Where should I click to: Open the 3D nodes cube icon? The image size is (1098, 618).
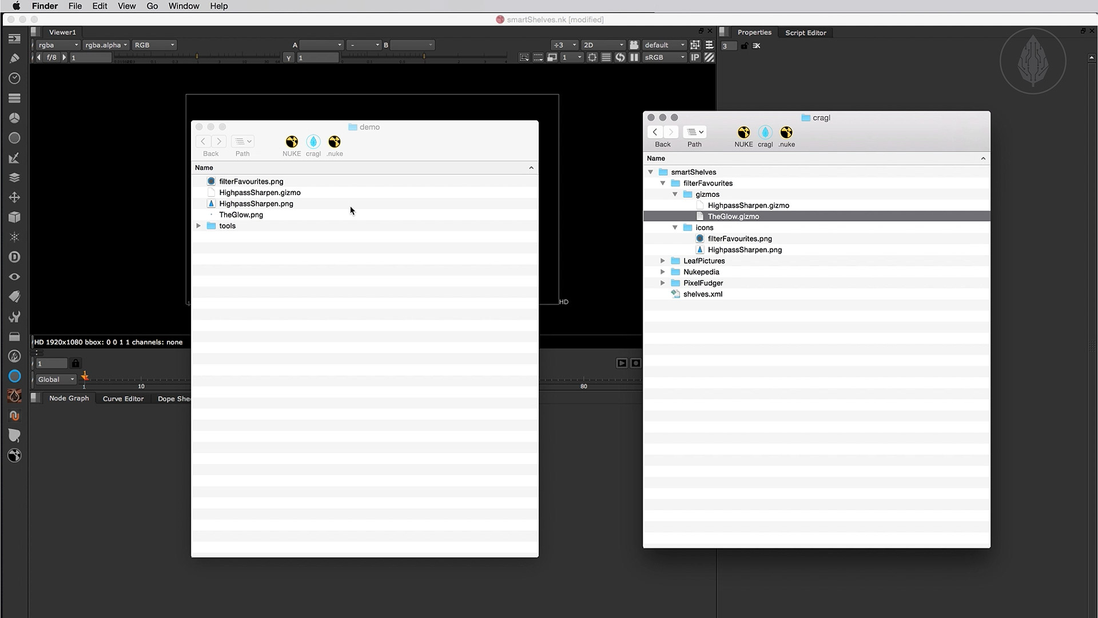[x=14, y=217]
